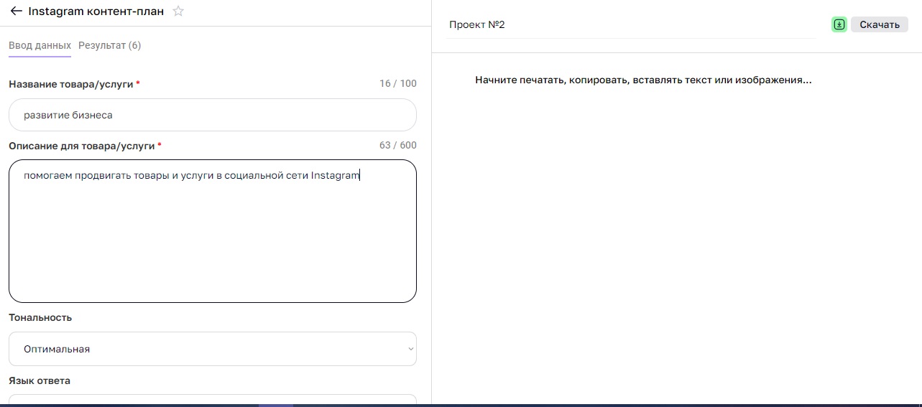Click the green download icon
The width and height of the screenshot is (922, 407).
839,24
